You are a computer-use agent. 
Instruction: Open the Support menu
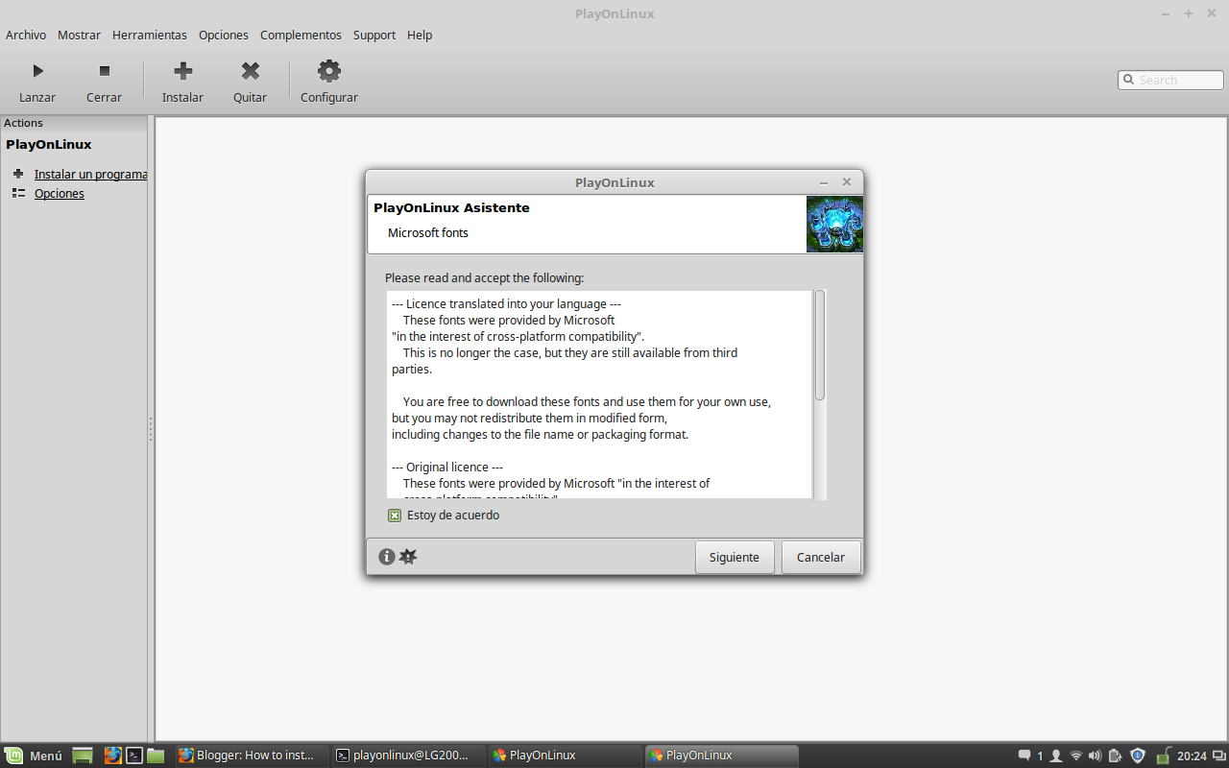[x=374, y=35]
